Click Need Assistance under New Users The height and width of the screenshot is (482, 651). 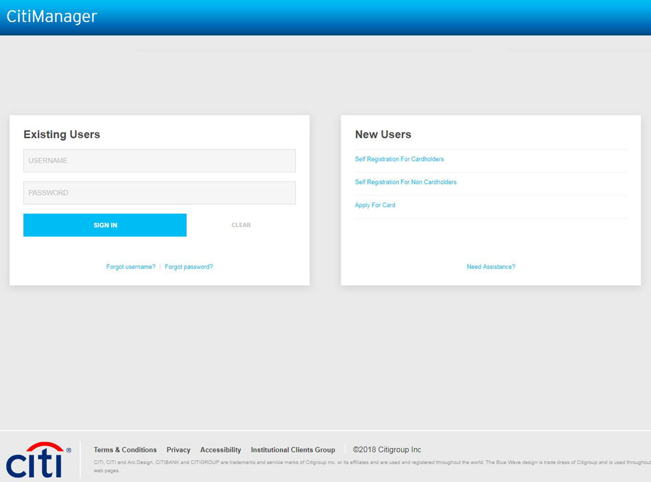pyautogui.click(x=491, y=267)
